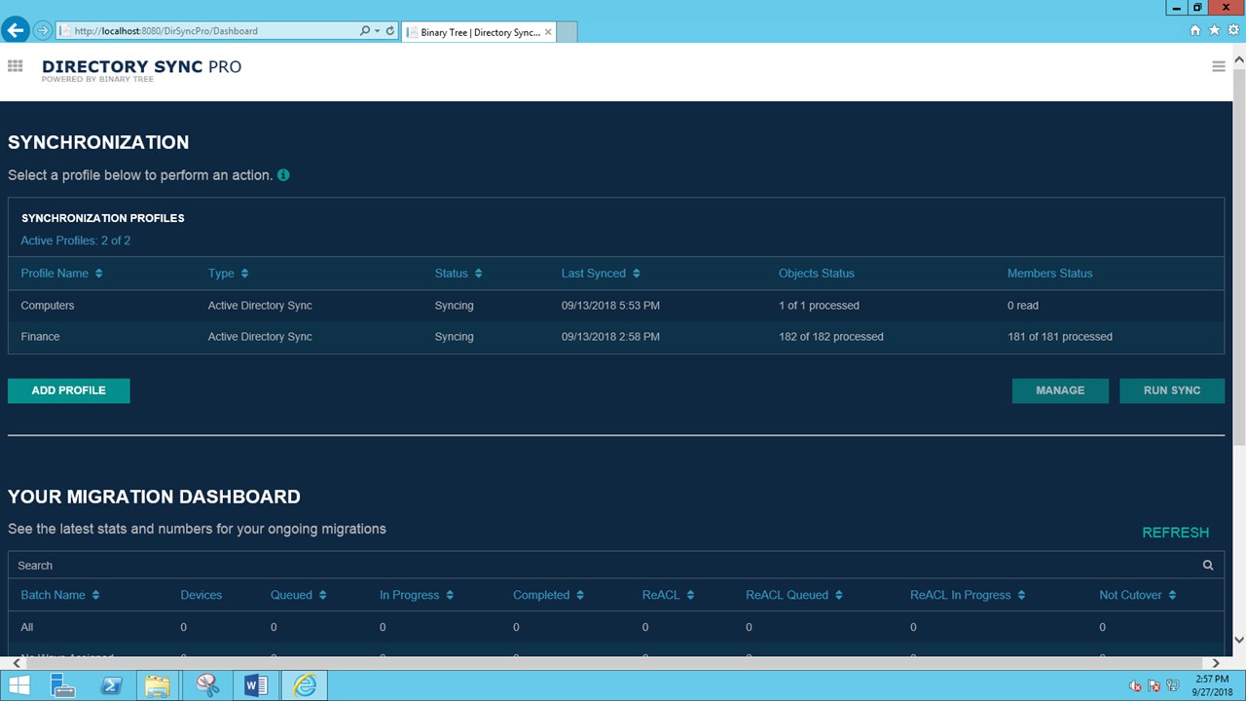The image size is (1246, 701).
Task: Open the apps grid icon beside the logo
Action: (15, 66)
